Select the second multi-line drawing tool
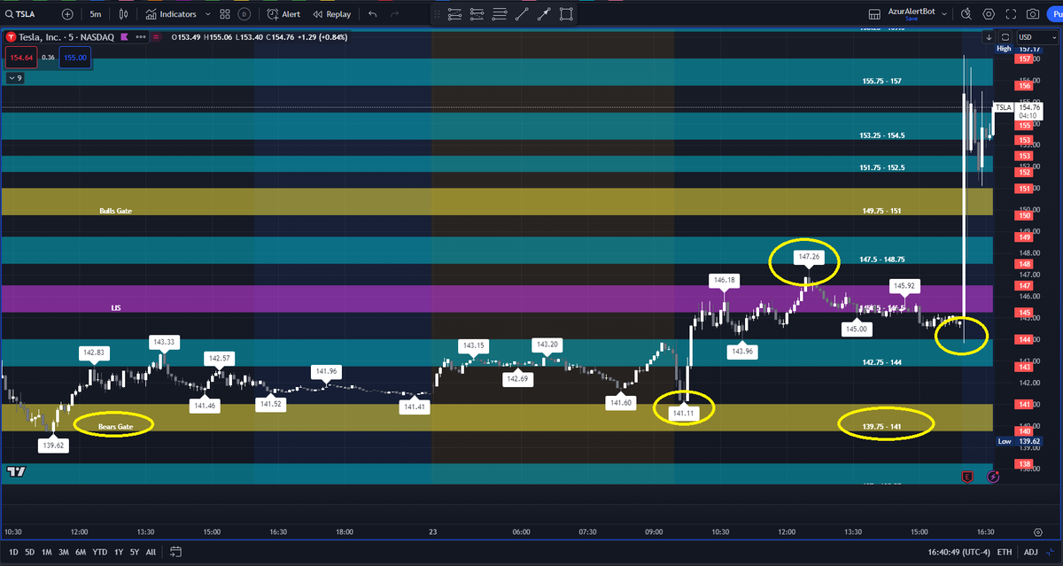This screenshot has width=1063, height=566. (x=477, y=14)
